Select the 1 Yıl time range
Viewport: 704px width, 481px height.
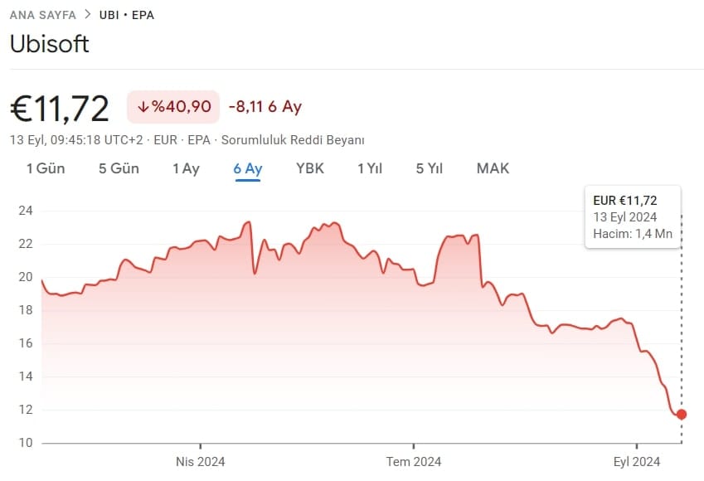click(370, 168)
